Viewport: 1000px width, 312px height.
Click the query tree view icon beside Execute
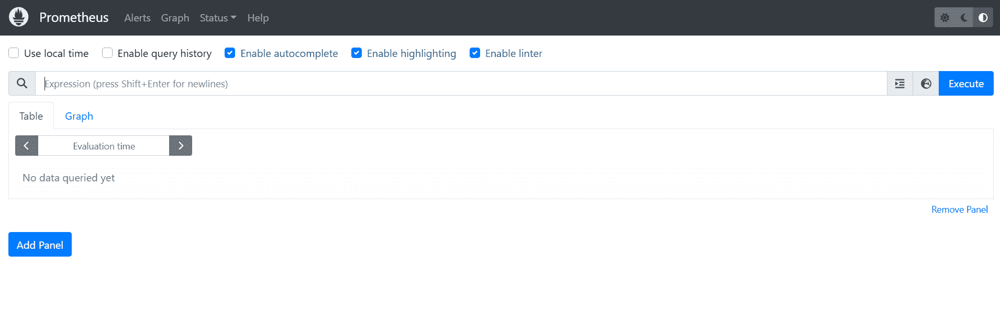click(x=899, y=83)
